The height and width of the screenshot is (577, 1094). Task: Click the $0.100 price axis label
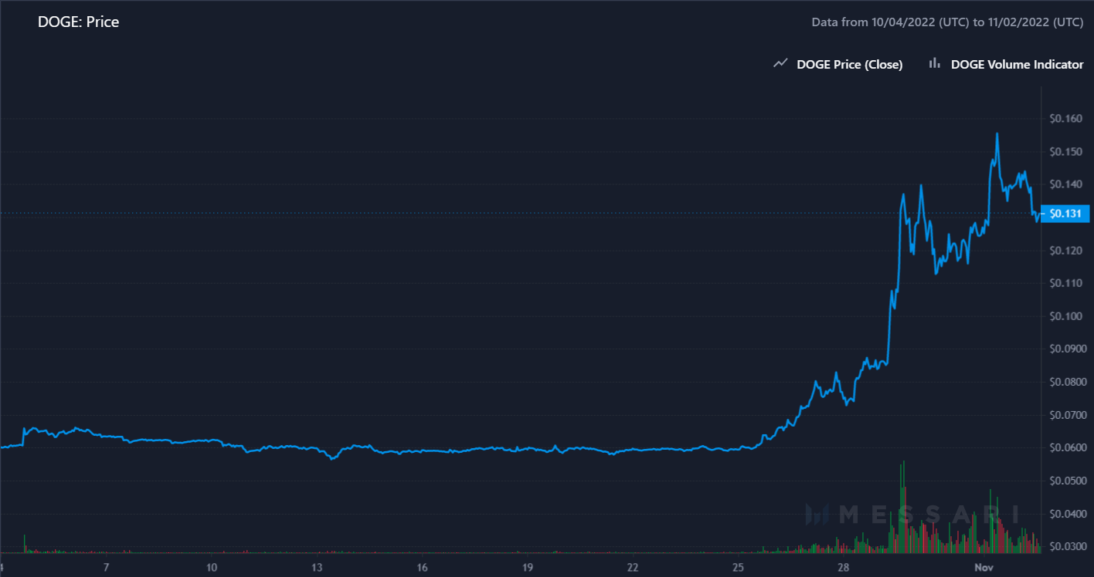(1065, 316)
